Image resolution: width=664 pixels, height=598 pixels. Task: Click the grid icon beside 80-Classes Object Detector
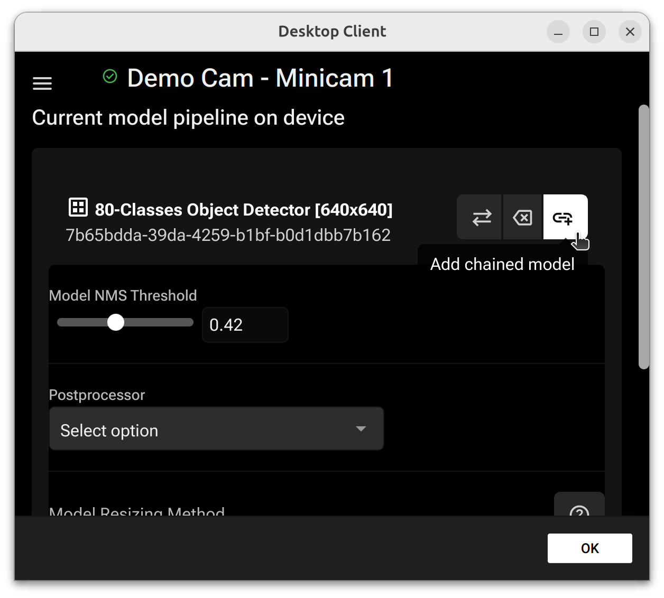[78, 208]
